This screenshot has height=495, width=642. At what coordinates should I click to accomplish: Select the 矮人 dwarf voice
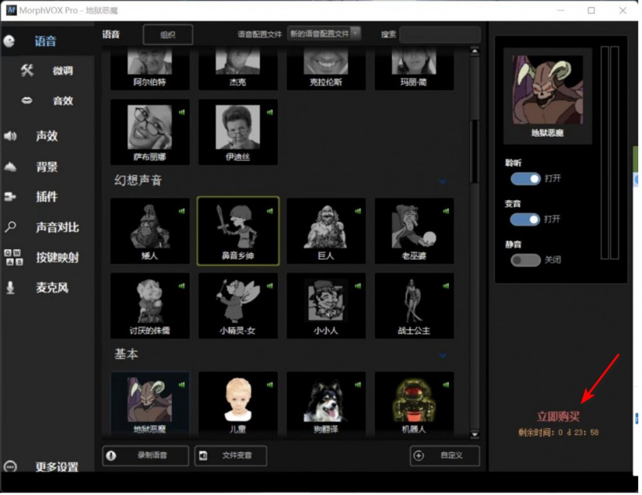[150, 231]
